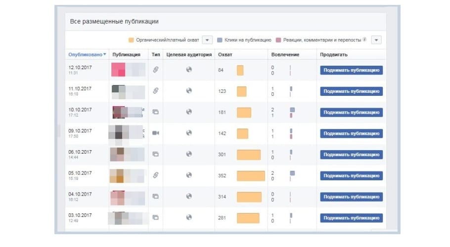Click photo type icon for 04.10.2017 post
The height and width of the screenshot is (247, 450).
pyautogui.click(x=156, y=196)
